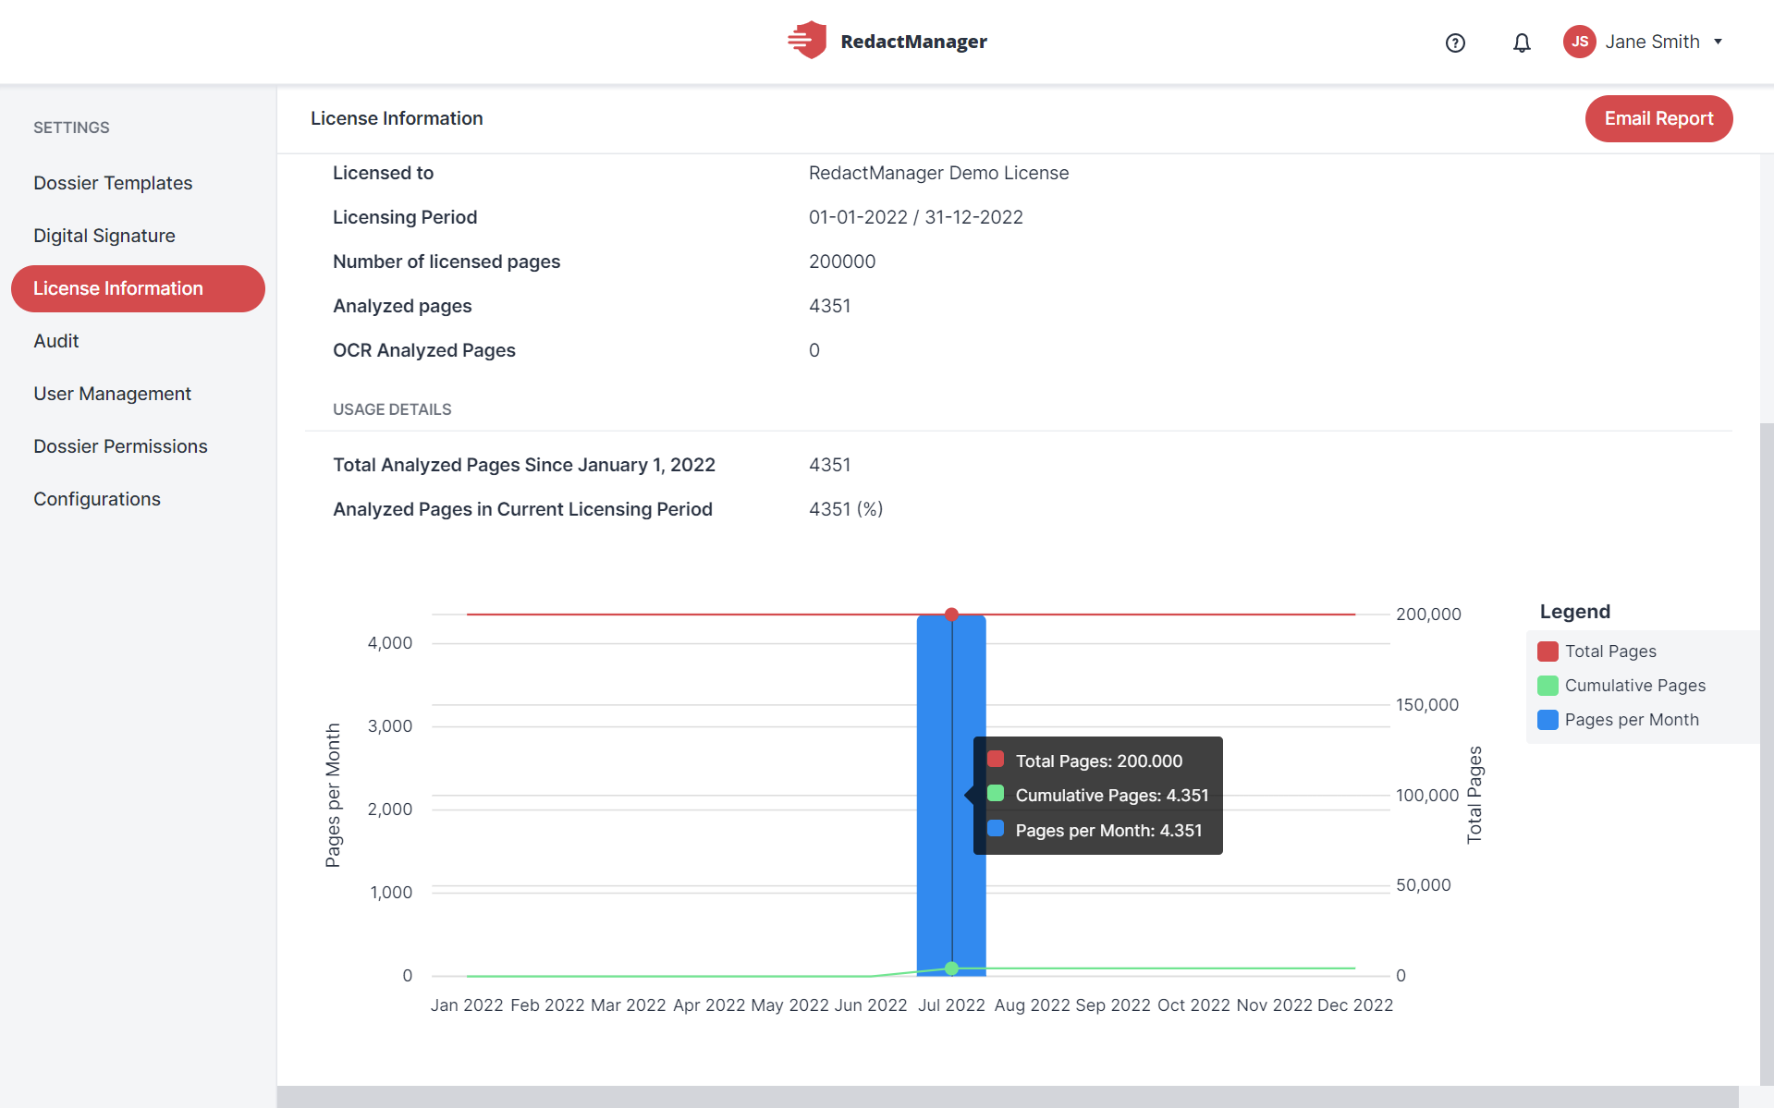This screenshot has height=1108, width=1774.
Task: Click the '4351 (%)' value
Action: pyautogui.click(x=846, y=509)
